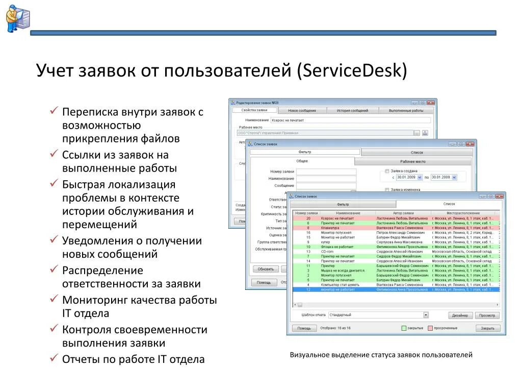Open the end date 30.01.2009 dropdown after по
Screen dimensions: 522x392
[x=454, y=177]
